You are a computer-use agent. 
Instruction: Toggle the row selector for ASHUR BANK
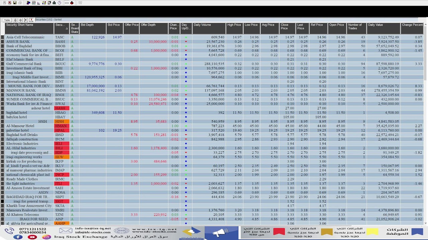[x=2, y=42]
